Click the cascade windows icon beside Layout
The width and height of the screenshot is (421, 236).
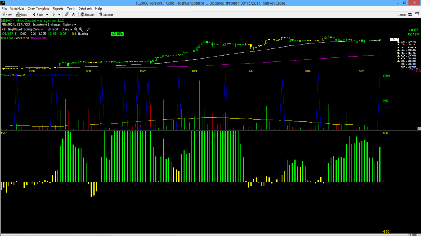point(417,14)
